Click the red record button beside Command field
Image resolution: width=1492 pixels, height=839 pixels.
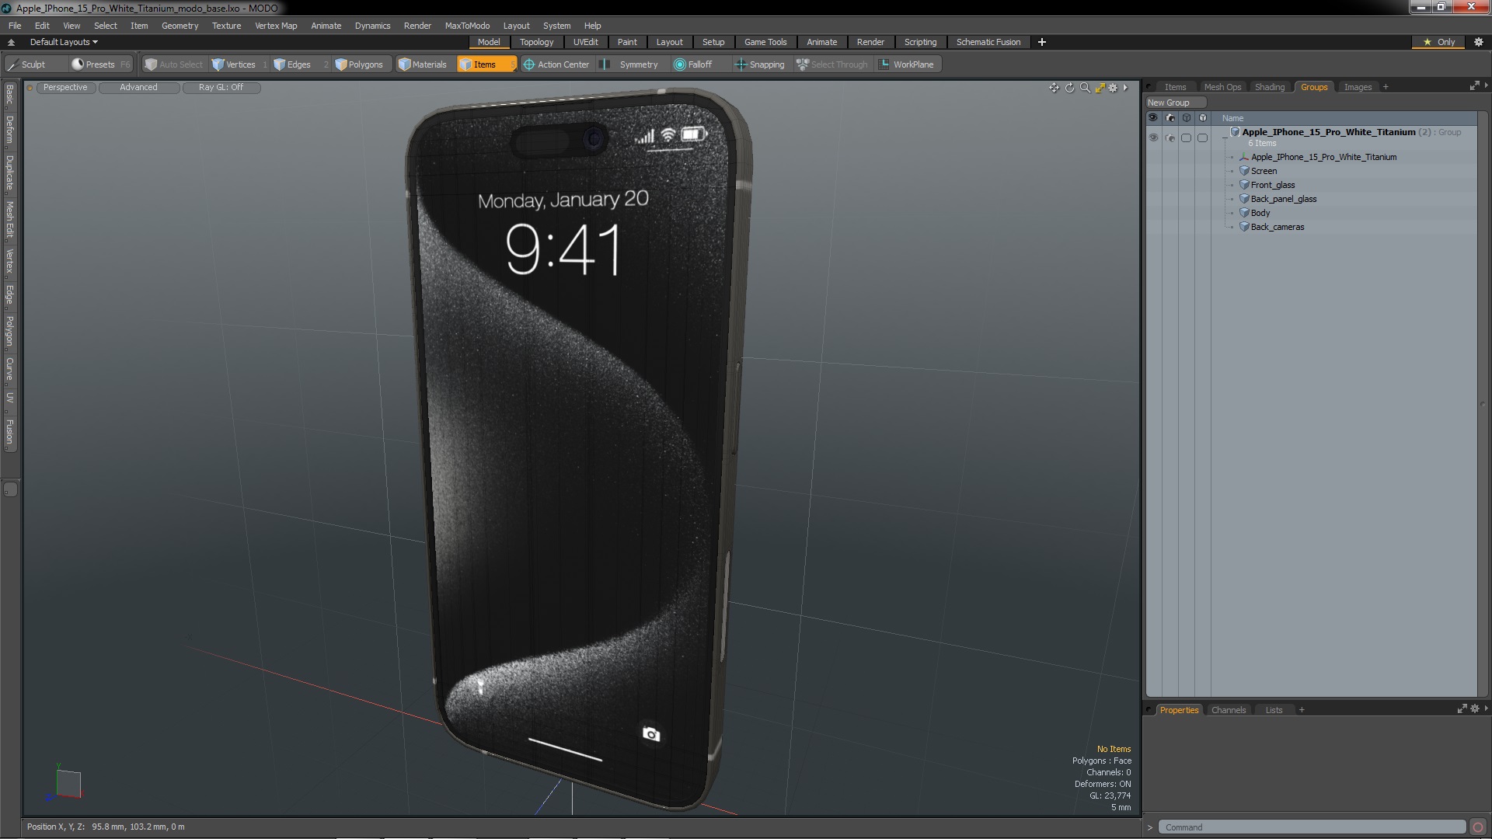(1478, 827)
